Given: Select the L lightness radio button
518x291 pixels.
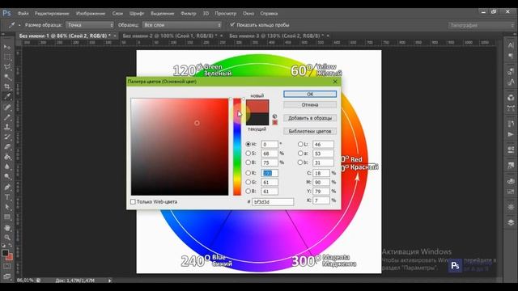Looking at the screenshot, I should click(x=300, y=144).
